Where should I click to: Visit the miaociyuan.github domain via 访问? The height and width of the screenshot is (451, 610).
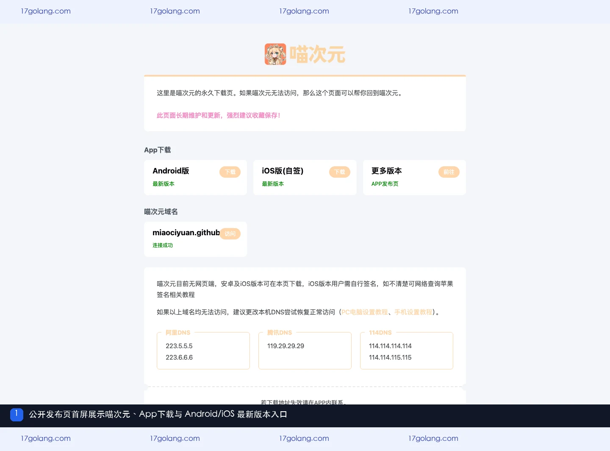(x=230, y=234)
